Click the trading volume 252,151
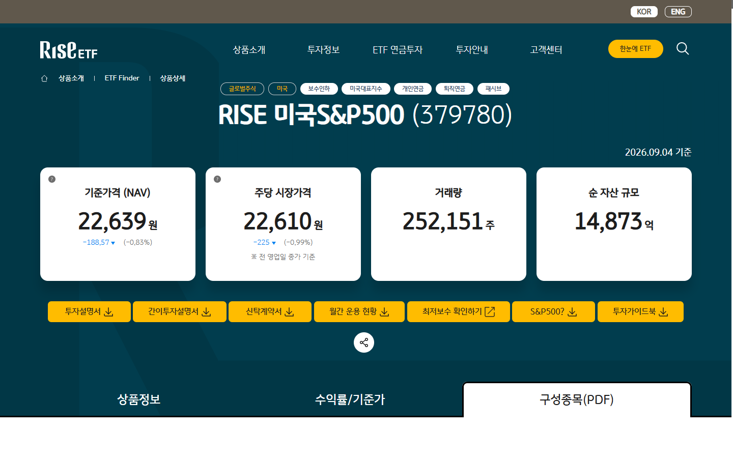Image resolution: width=733 pixels, height=458 pixels. (x=442, y=221)
